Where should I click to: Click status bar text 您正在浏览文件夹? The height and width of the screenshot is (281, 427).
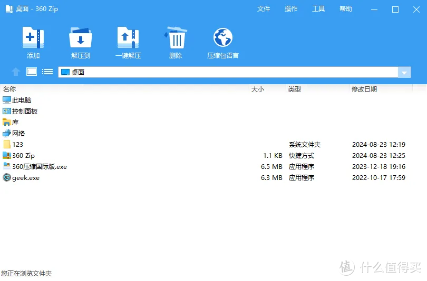pos(26,274)
